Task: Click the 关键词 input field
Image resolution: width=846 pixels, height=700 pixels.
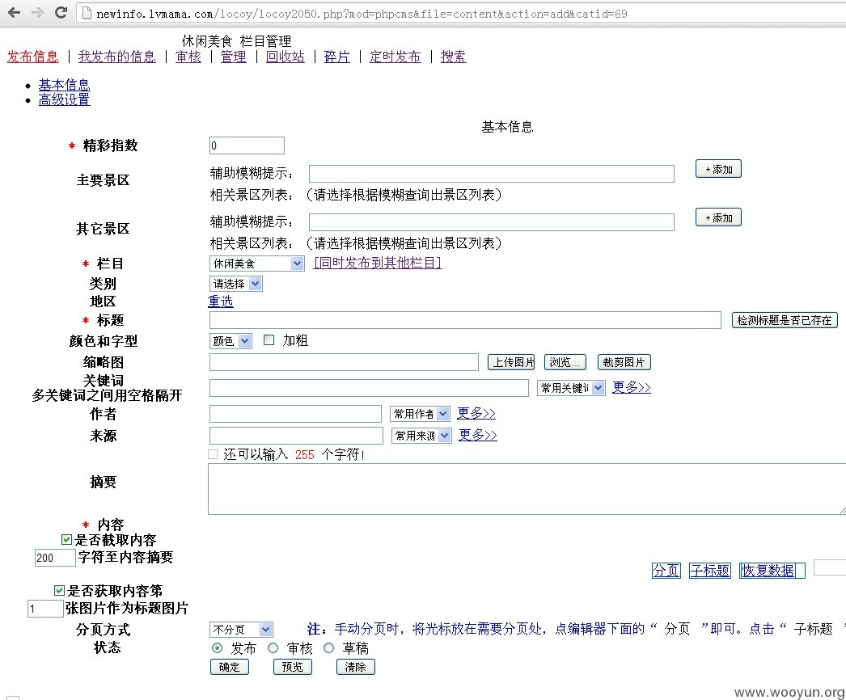Action: coord(369,388)
